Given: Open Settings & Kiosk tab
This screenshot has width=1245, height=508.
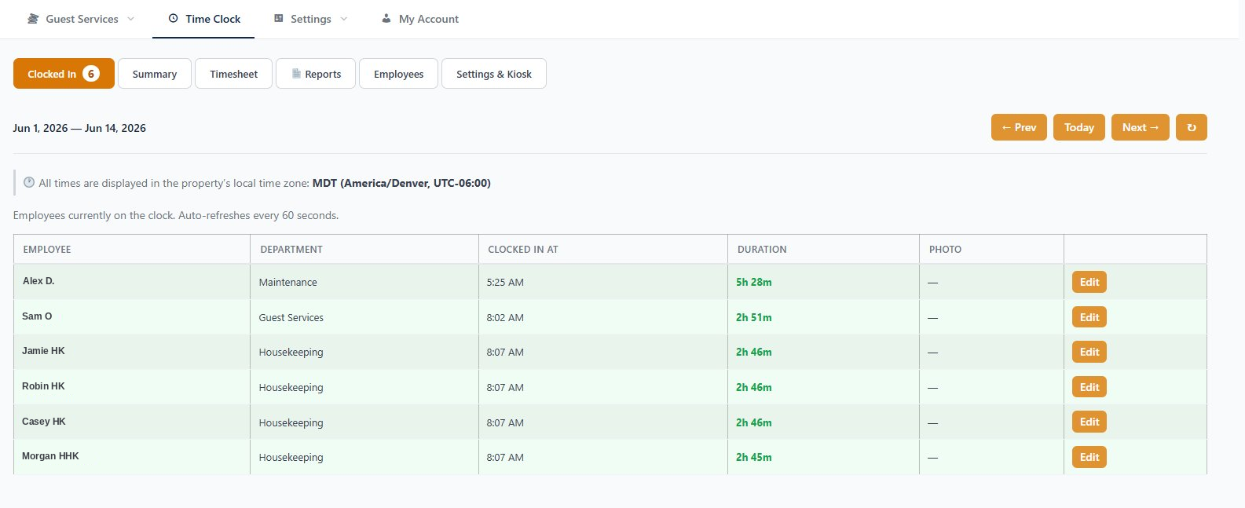Looking at the screenshot, I should pyautogui.click(x=494, y=74).
